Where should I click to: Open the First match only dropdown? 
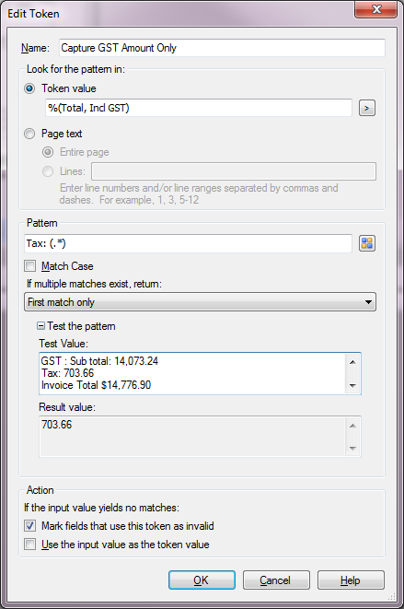pyautogui.click(x=200, y=302)
